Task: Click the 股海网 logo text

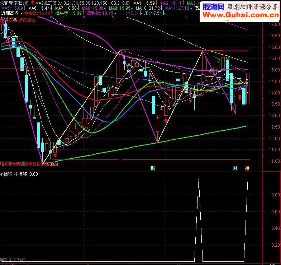Action: [x=214, y=7]
